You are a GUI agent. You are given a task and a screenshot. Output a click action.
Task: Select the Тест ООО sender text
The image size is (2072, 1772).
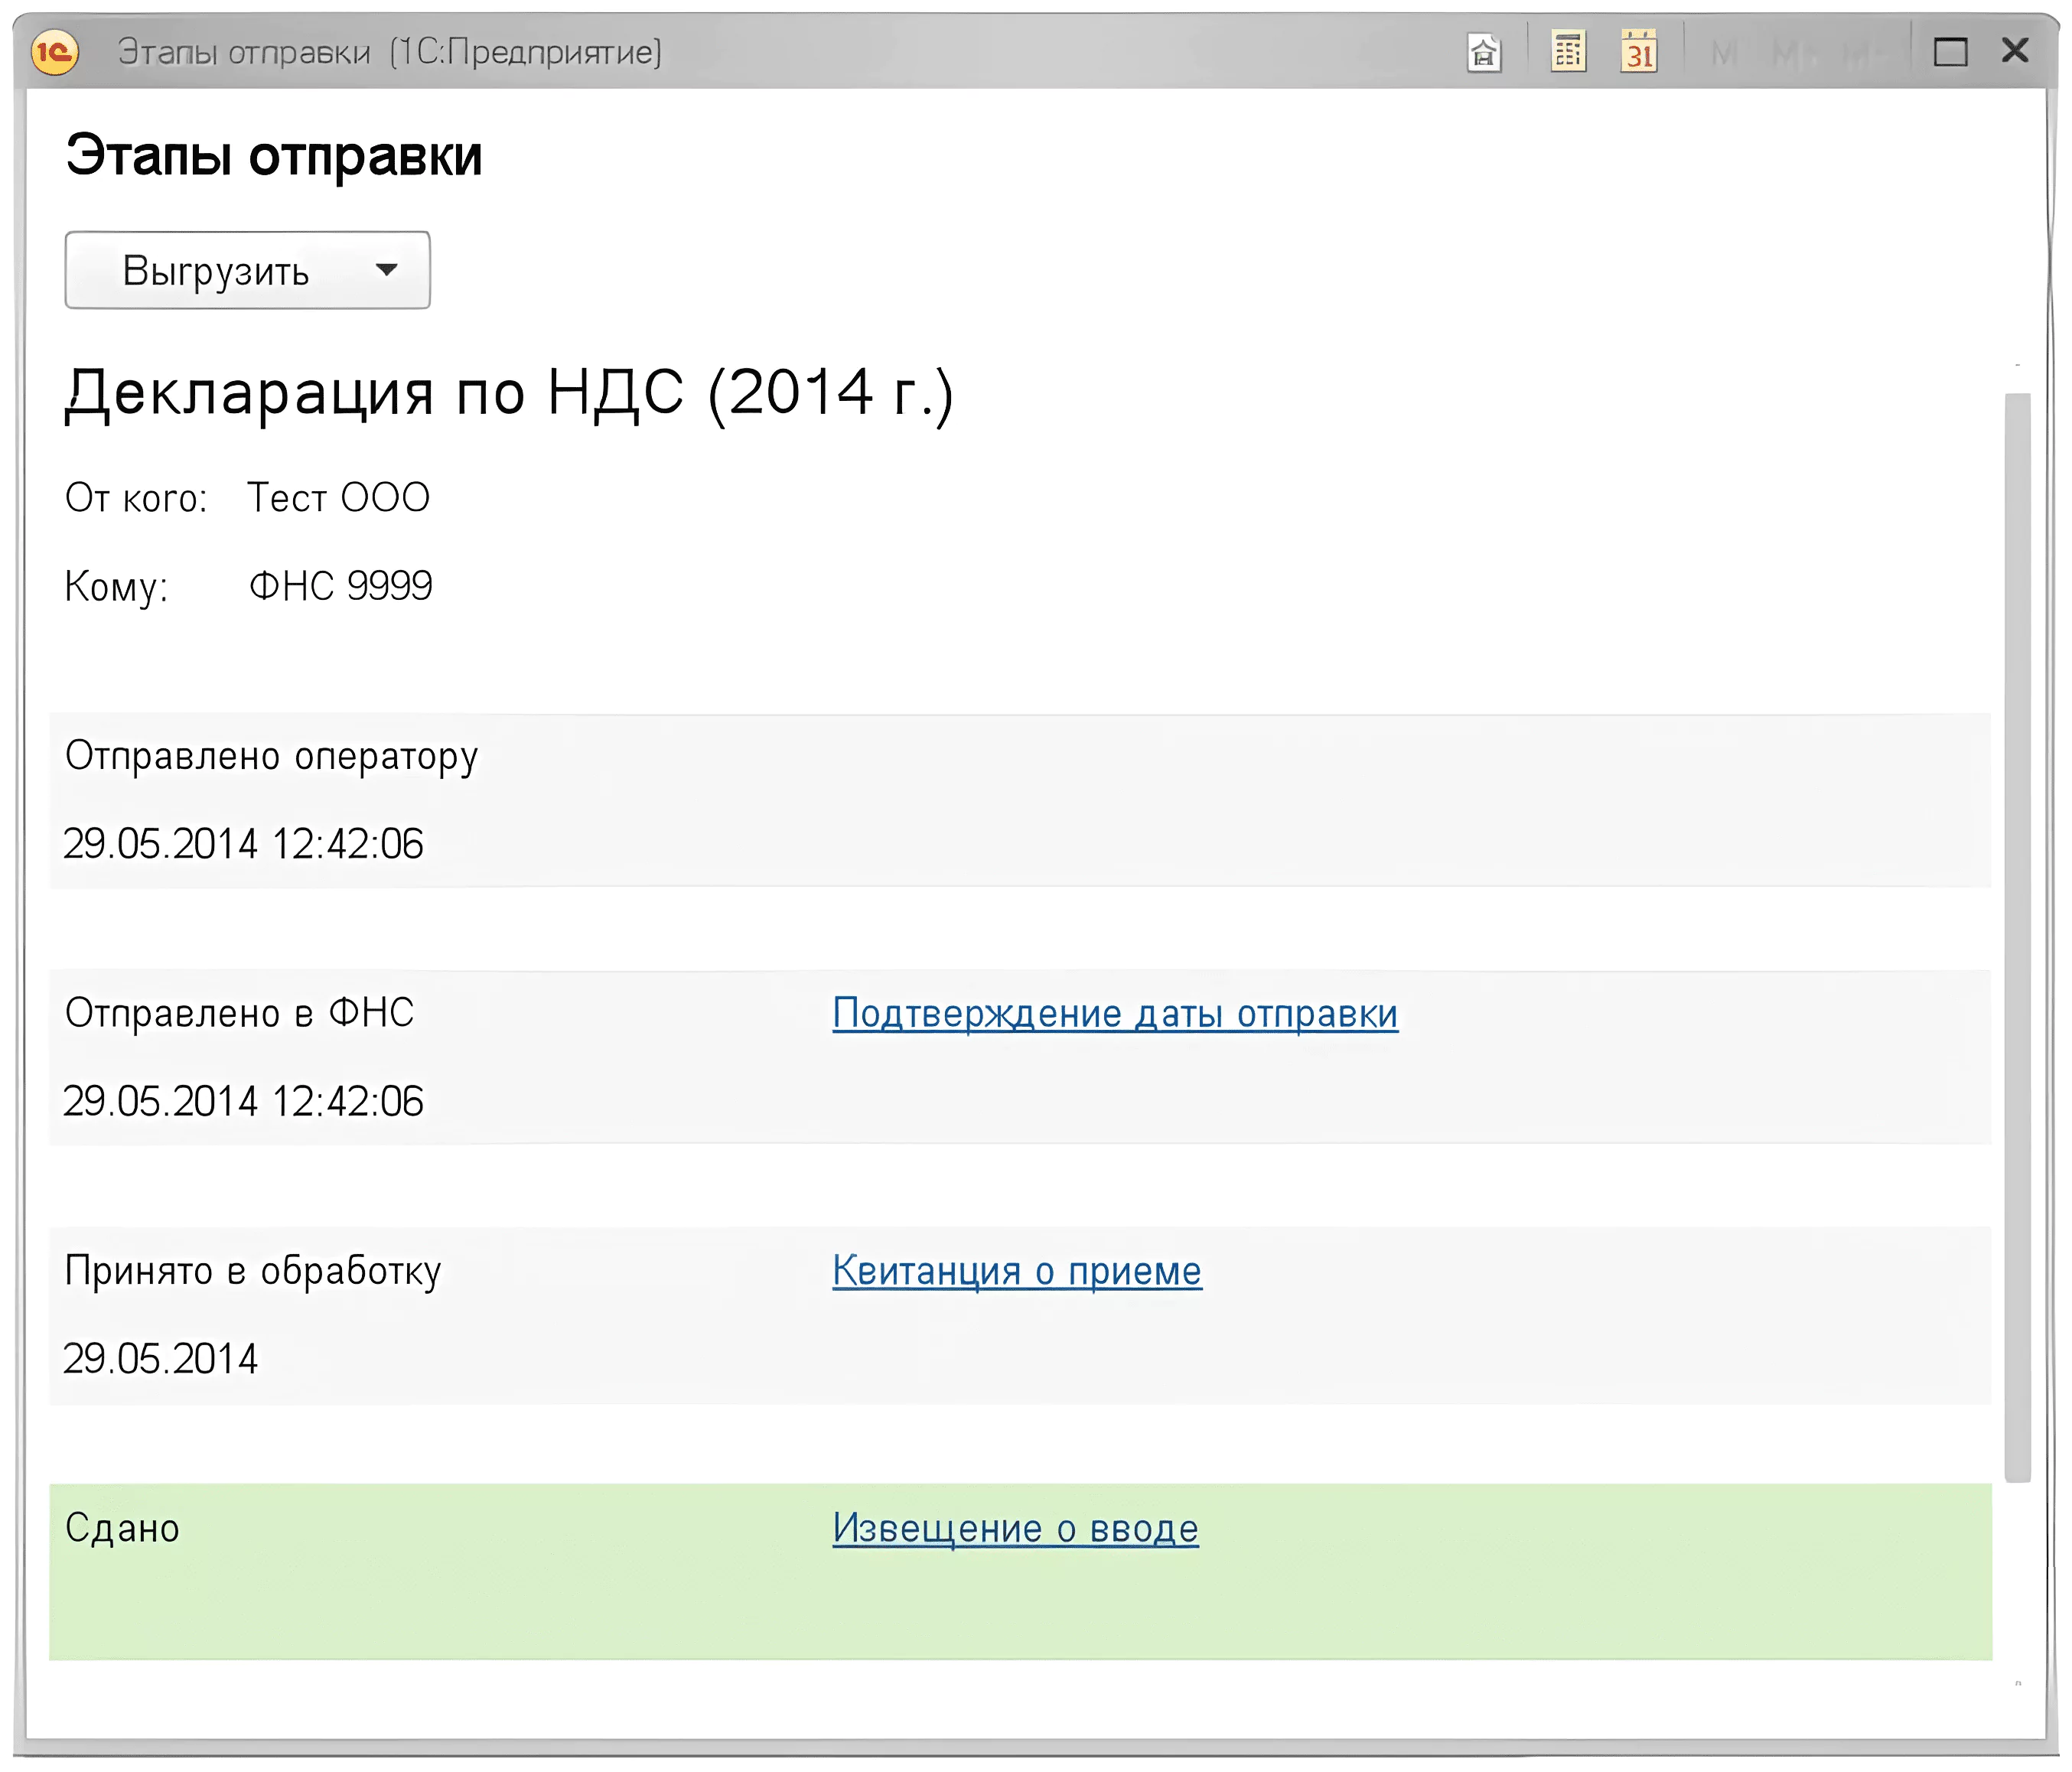[339, 497]
